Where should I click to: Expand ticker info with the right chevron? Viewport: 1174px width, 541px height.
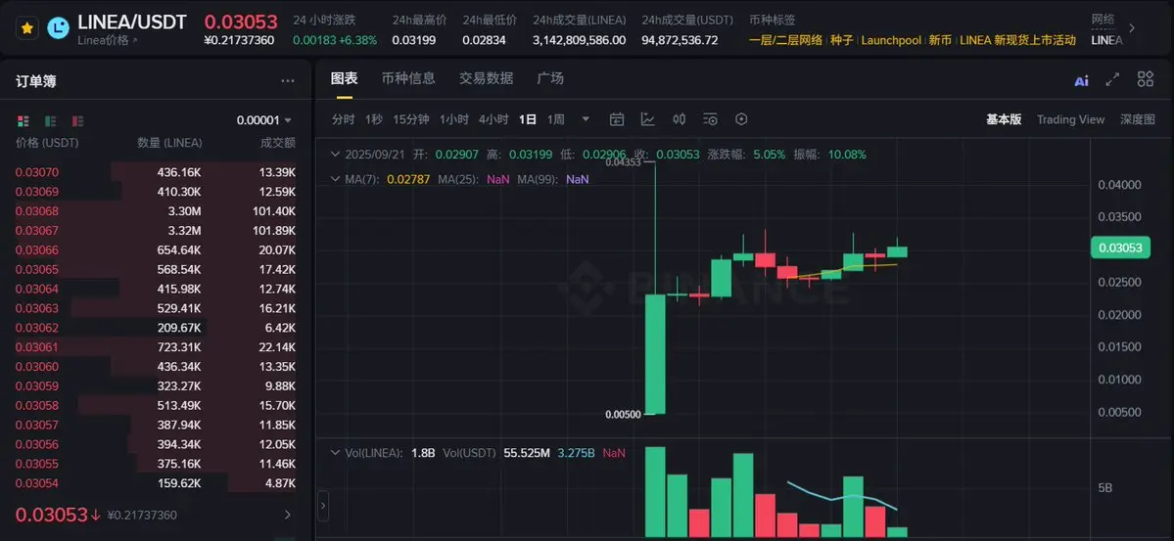click(1131, 28)
